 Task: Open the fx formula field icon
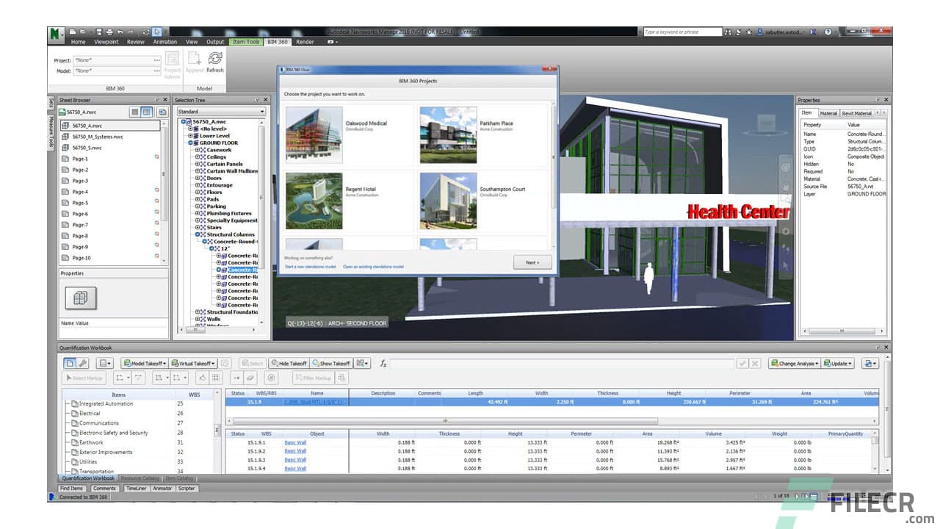[x=383, y=361]
